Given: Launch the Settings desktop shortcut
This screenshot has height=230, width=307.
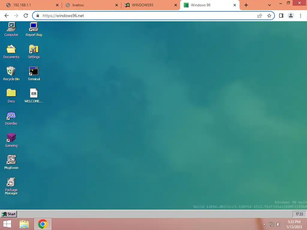Looking at the screenshot, I should click(34, 52).
